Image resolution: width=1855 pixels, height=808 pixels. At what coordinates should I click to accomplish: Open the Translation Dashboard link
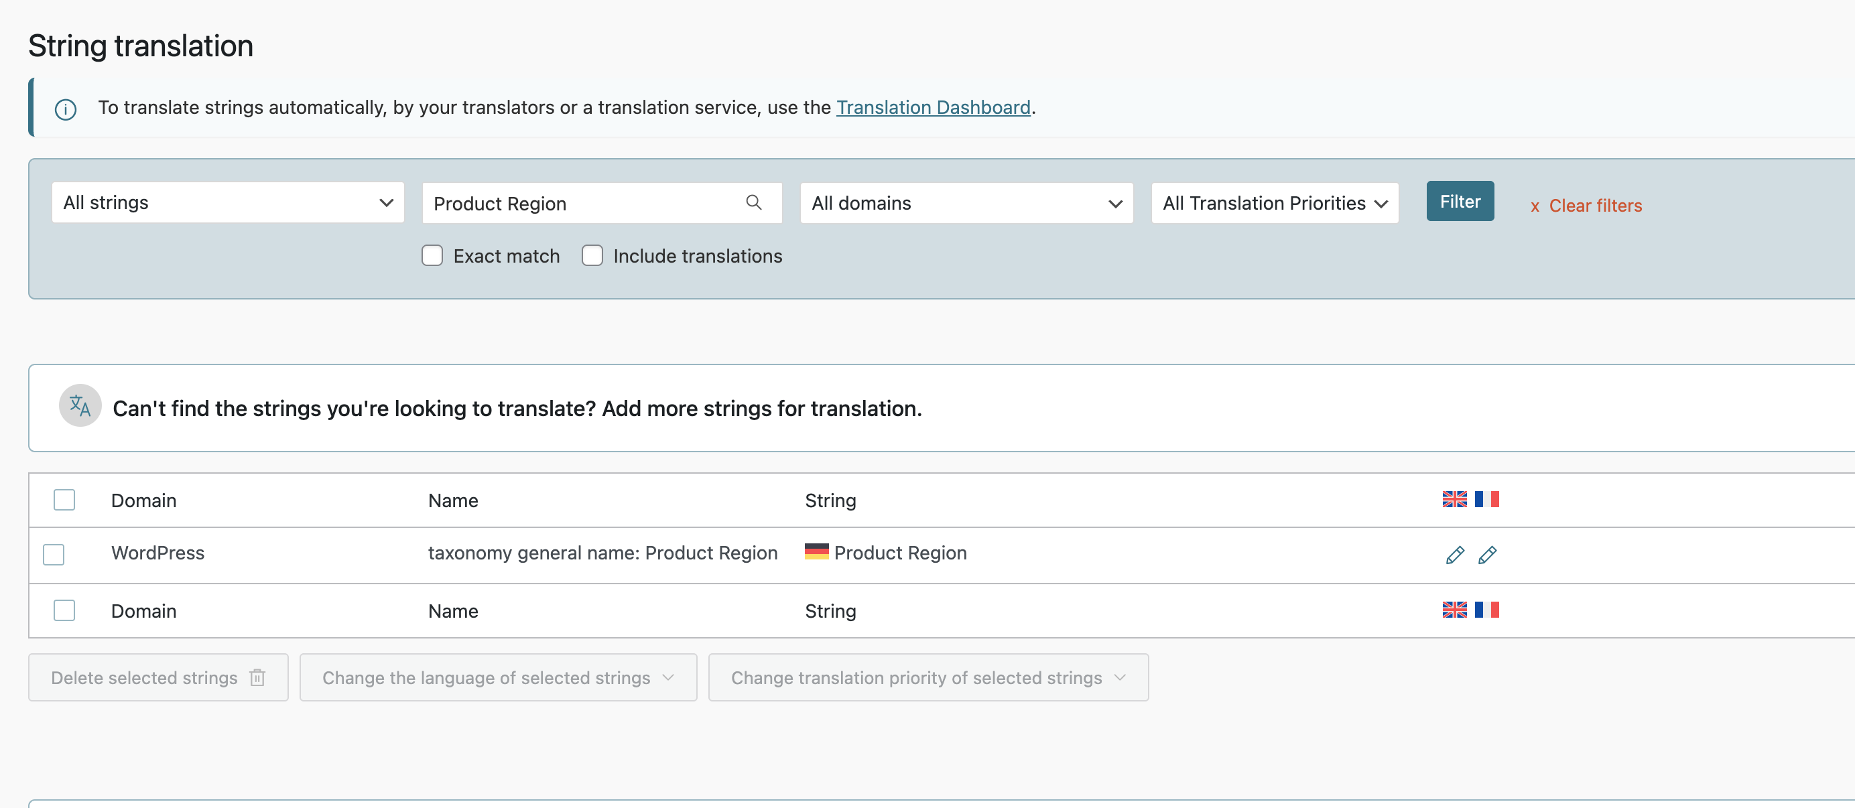coord(933,107)
